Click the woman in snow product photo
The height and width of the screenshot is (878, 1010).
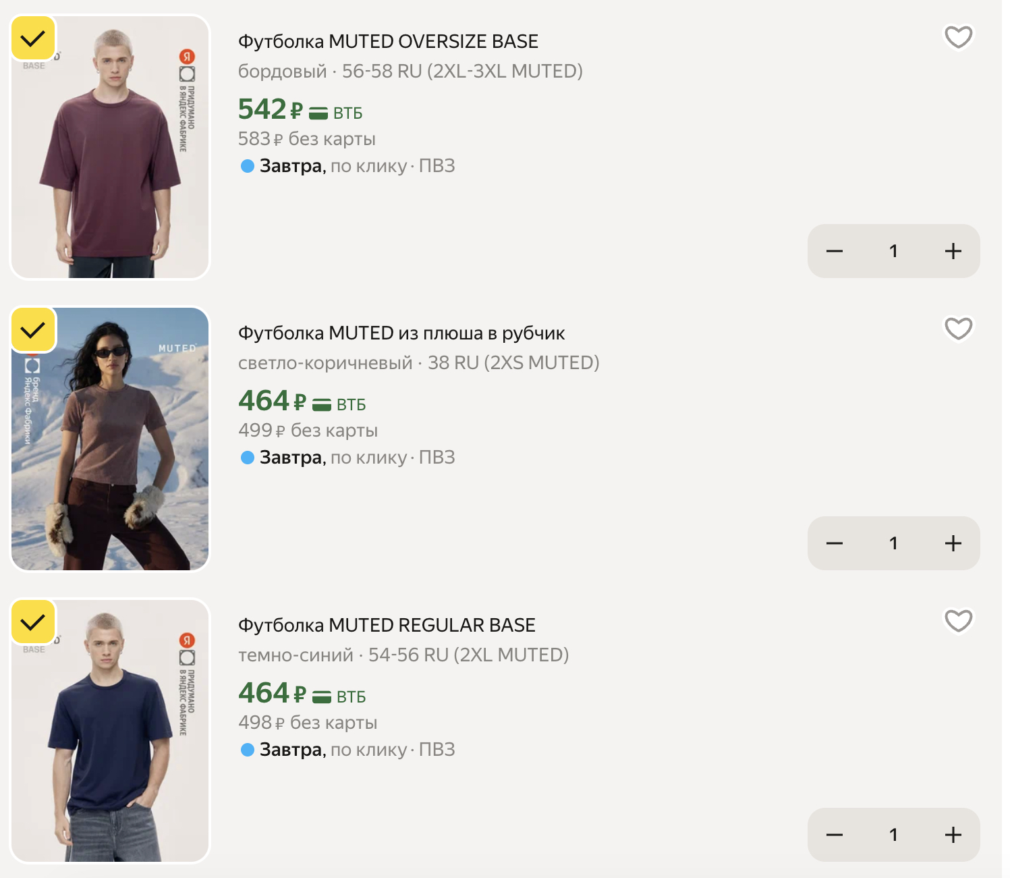point(111,452)
